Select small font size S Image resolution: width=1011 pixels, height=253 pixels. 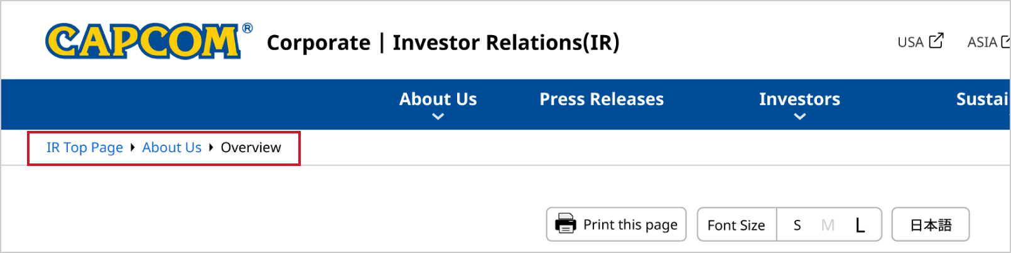[x=797, y=225]
